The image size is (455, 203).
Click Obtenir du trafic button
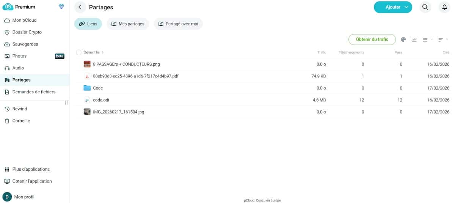[x=372, y=39]
